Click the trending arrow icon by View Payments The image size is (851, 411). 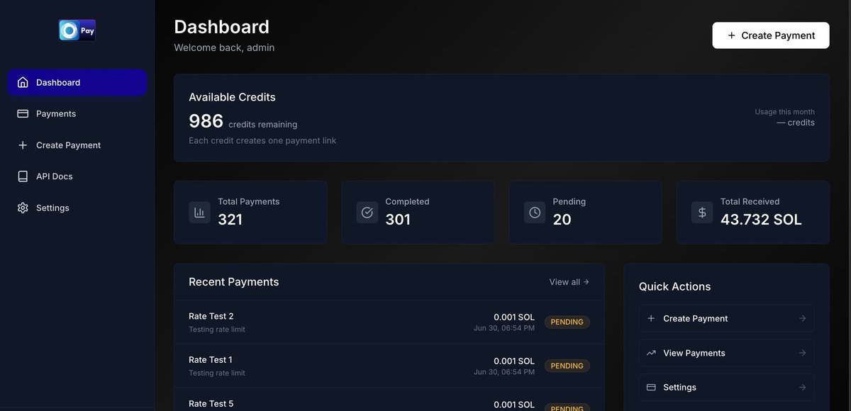(x=651, y=353)
